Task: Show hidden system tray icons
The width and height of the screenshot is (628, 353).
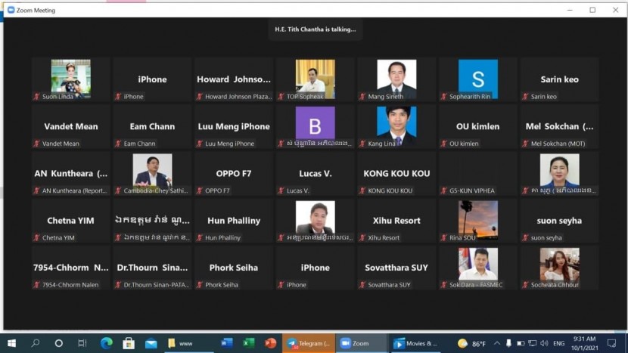Action: [x=499, y=343]
